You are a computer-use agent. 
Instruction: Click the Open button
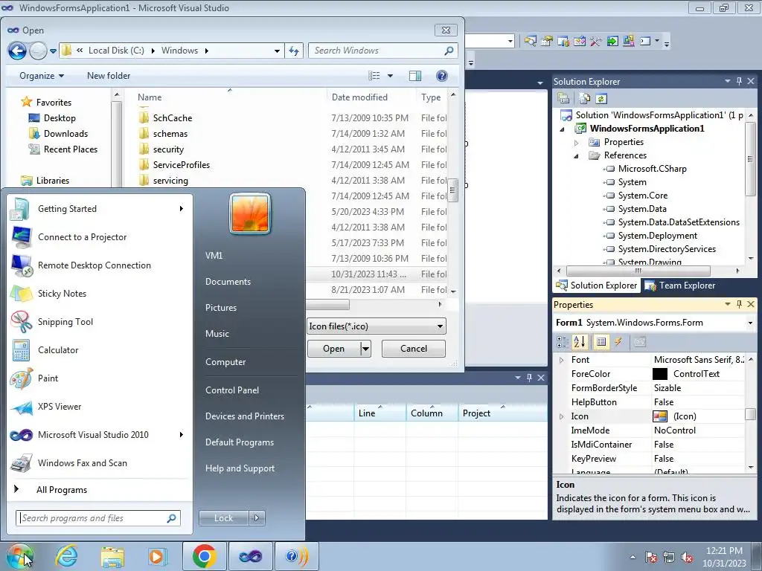pos(333,349)
